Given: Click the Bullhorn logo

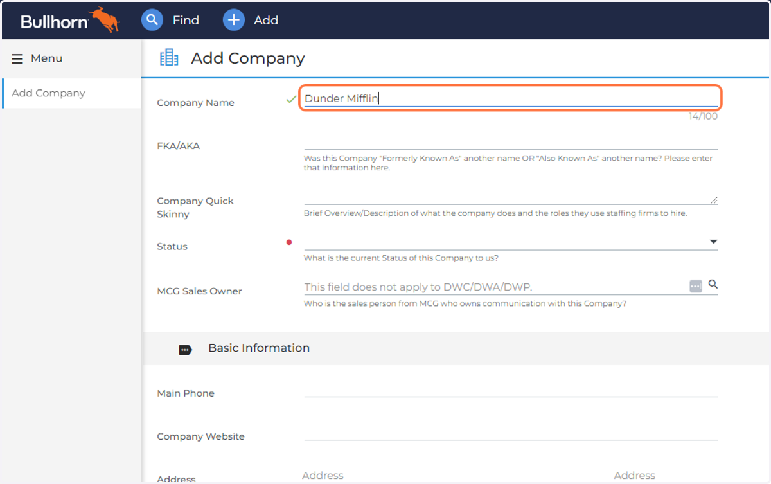Looking at the screenshot, I should (x=70, y=20).
